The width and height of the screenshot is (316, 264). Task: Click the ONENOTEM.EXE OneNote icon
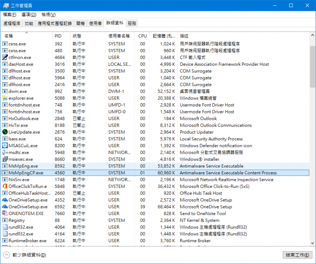click(x=5, y=213)
